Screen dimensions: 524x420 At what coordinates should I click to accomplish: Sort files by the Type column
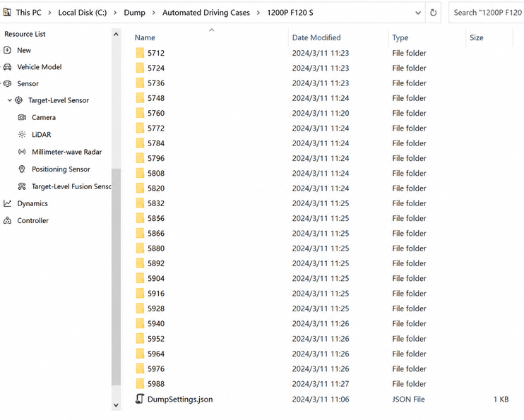coord(400,37)
